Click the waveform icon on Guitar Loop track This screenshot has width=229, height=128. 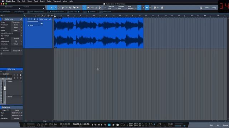[x=50, y=19]
